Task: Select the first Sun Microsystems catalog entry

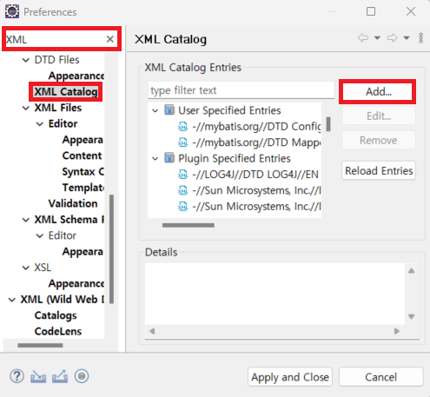Action: point(256,190)
